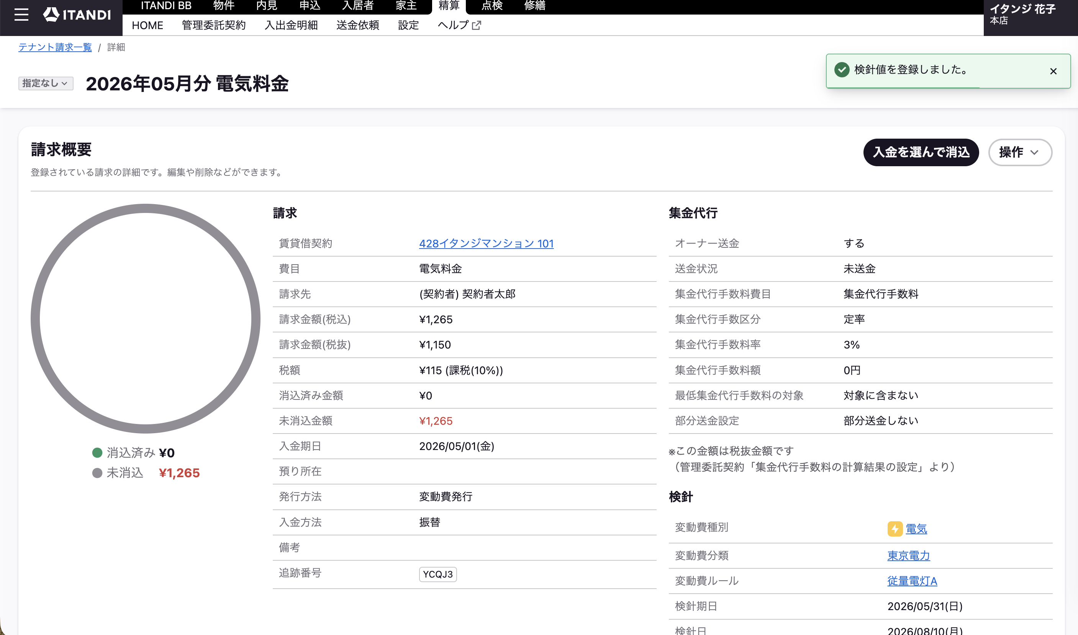The width and height of the screenshot is (1078, 635).
Task: Open the 指定なし status dropdown
Action: (x=46, y=83)
